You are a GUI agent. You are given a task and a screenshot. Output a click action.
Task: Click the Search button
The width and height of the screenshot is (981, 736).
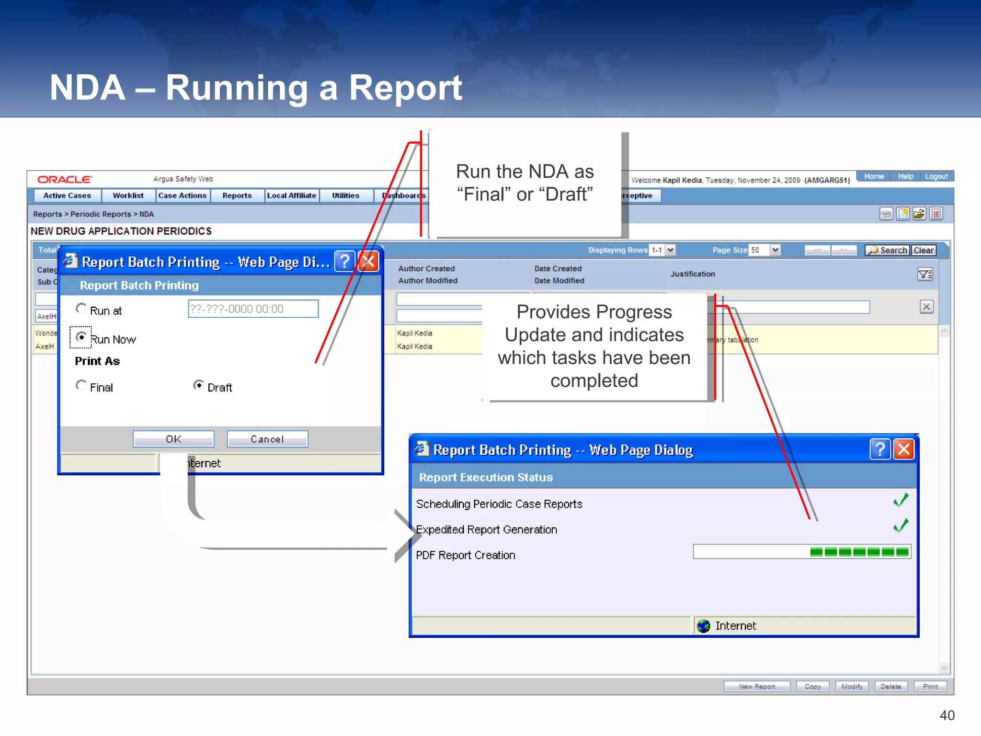pyautogui.click(x=887, y=250)
